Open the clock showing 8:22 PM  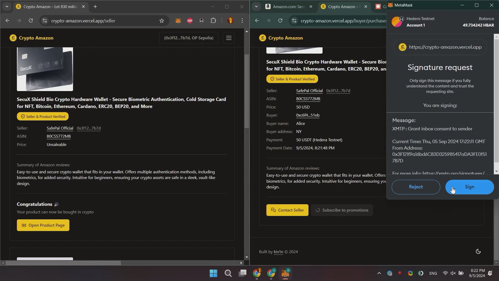pos(477,273)
